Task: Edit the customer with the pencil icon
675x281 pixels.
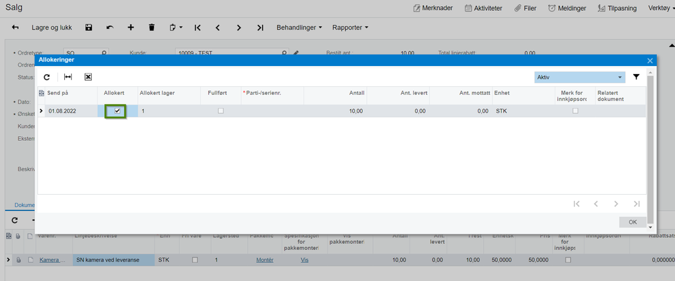Action: coord(295,53)
